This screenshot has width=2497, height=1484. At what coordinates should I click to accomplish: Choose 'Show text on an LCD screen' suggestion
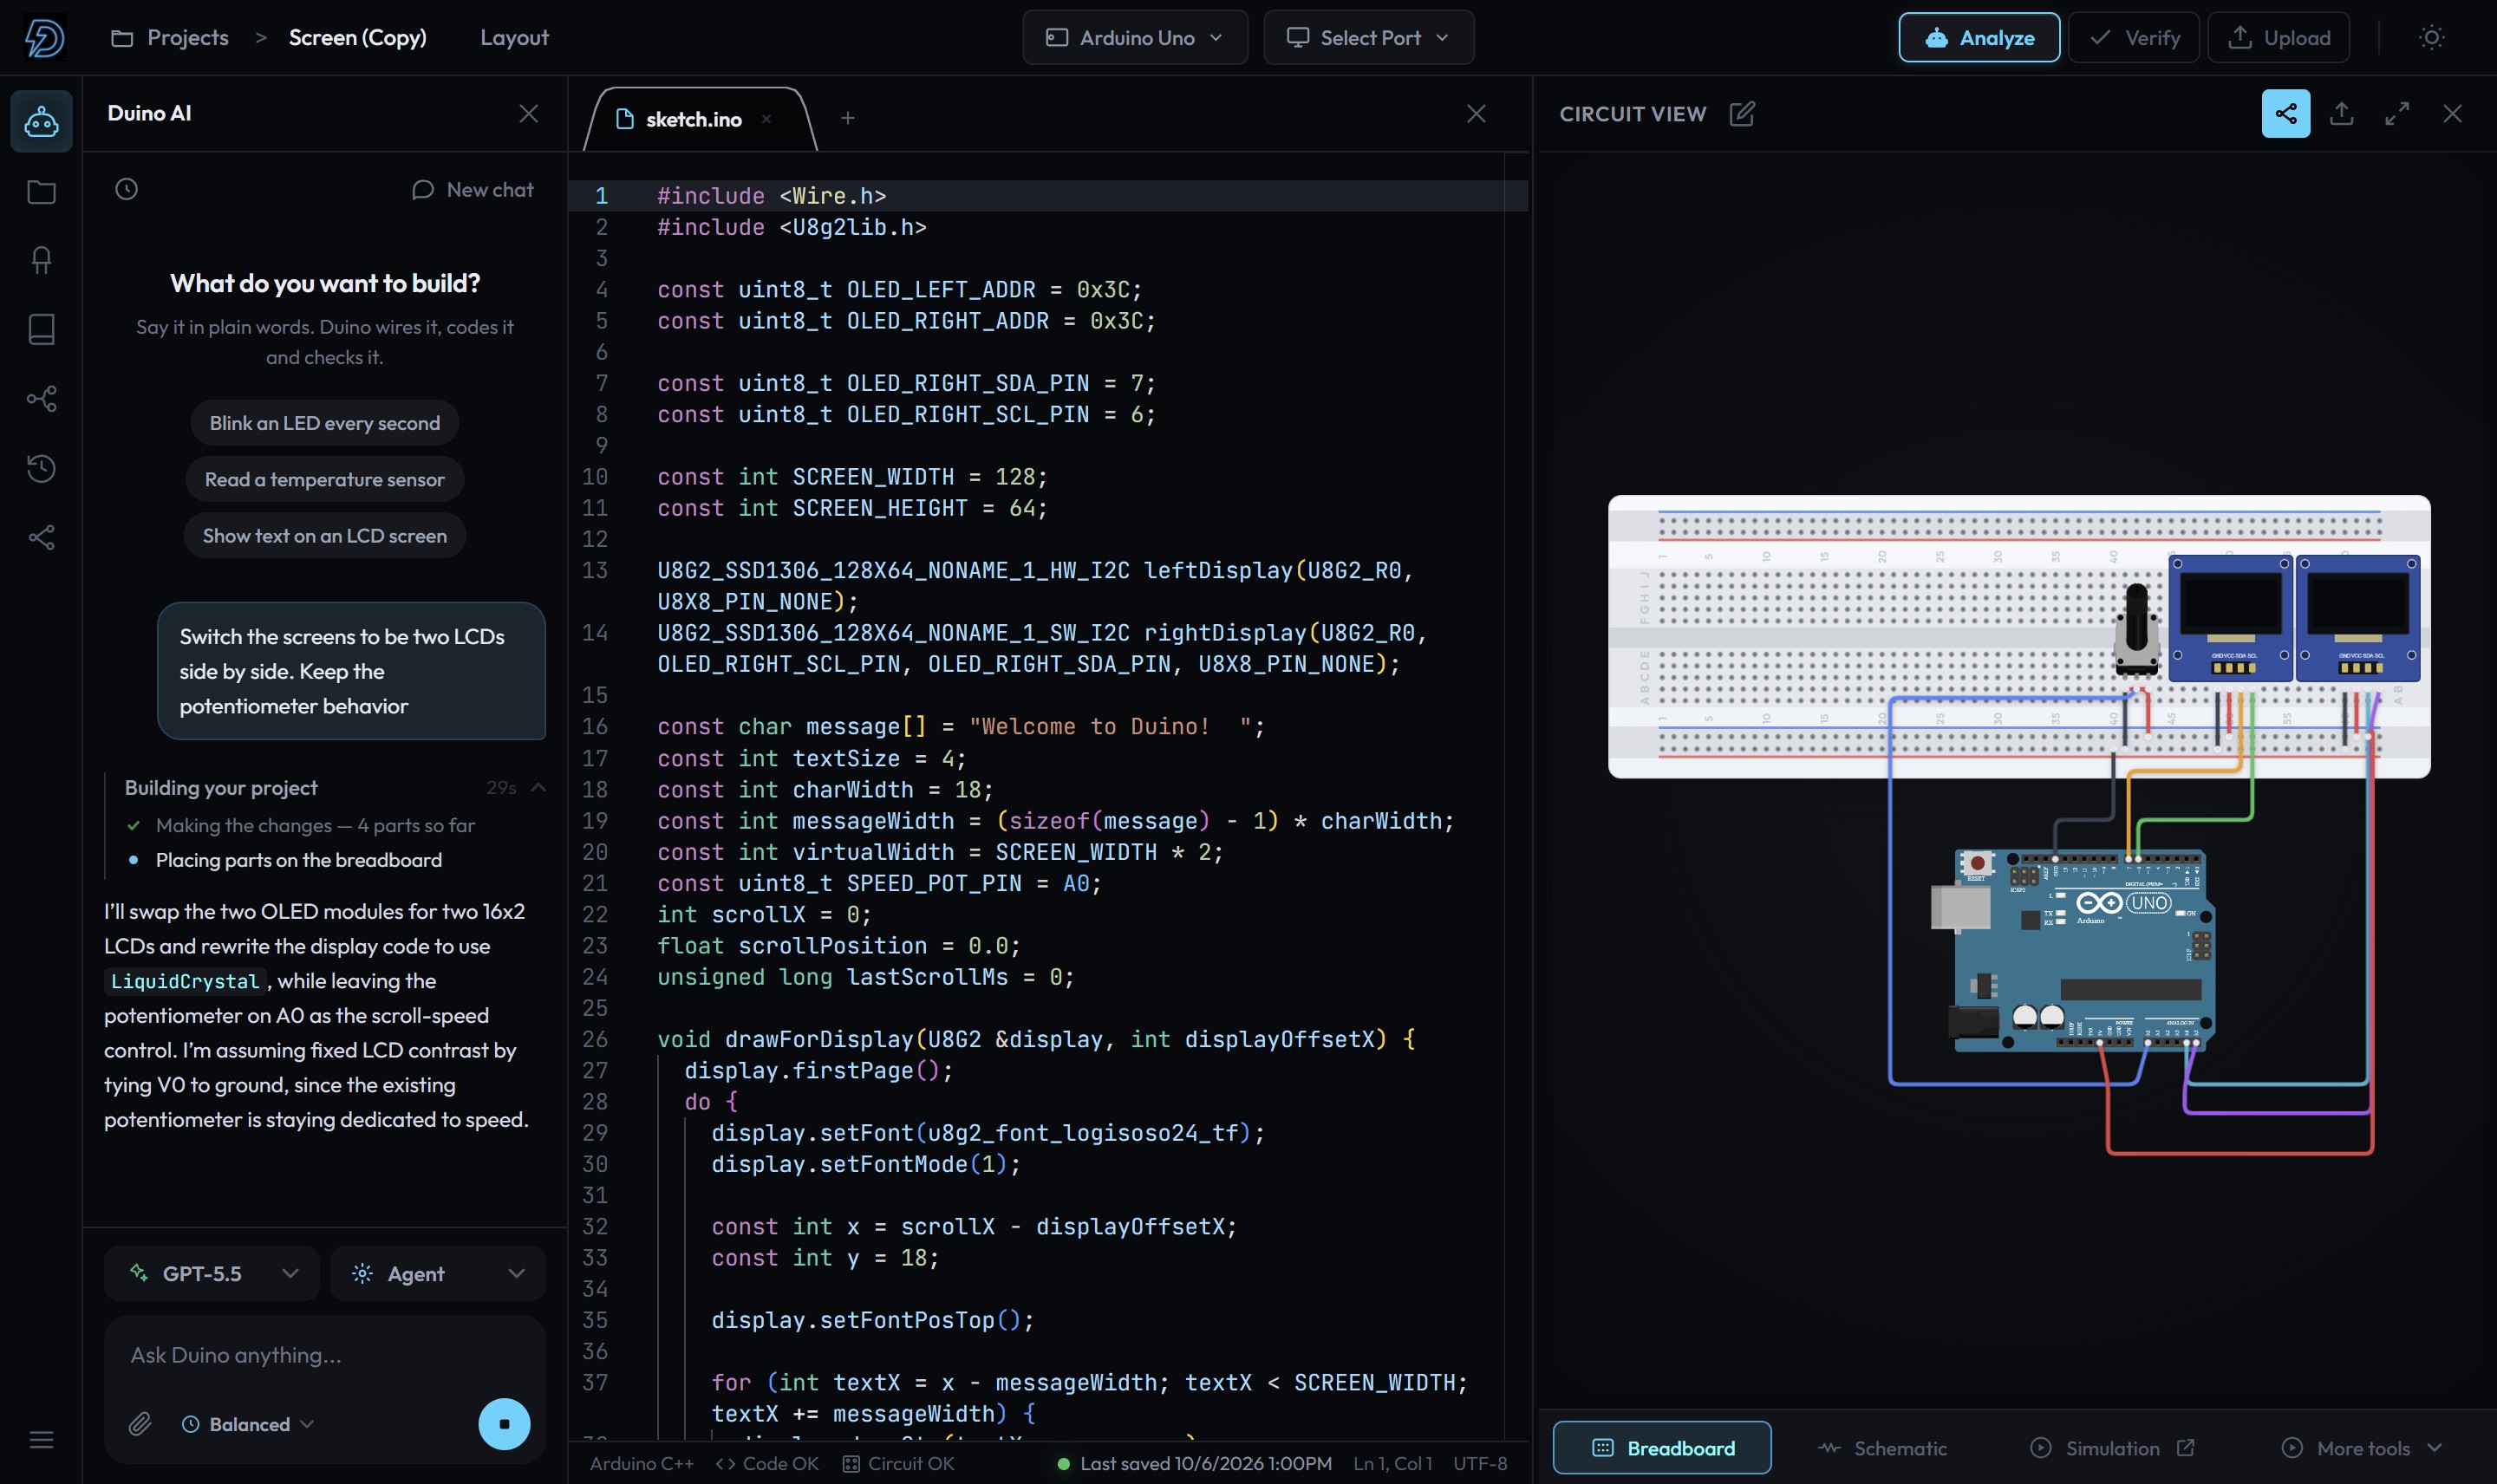coord(324,535)
